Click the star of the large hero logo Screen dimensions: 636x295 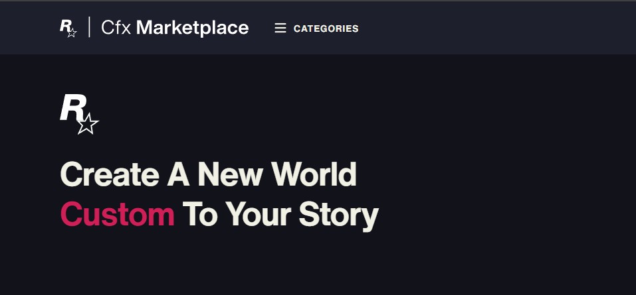click(x=88, y=123)
